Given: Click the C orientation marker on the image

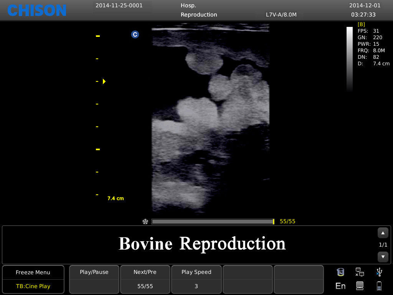Looking at the screenshot, I should click(135, 35).
